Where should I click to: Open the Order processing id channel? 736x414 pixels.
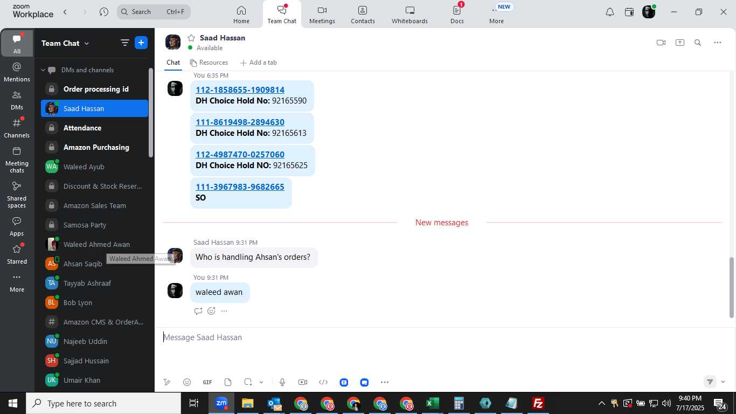(x=94, y=89)
